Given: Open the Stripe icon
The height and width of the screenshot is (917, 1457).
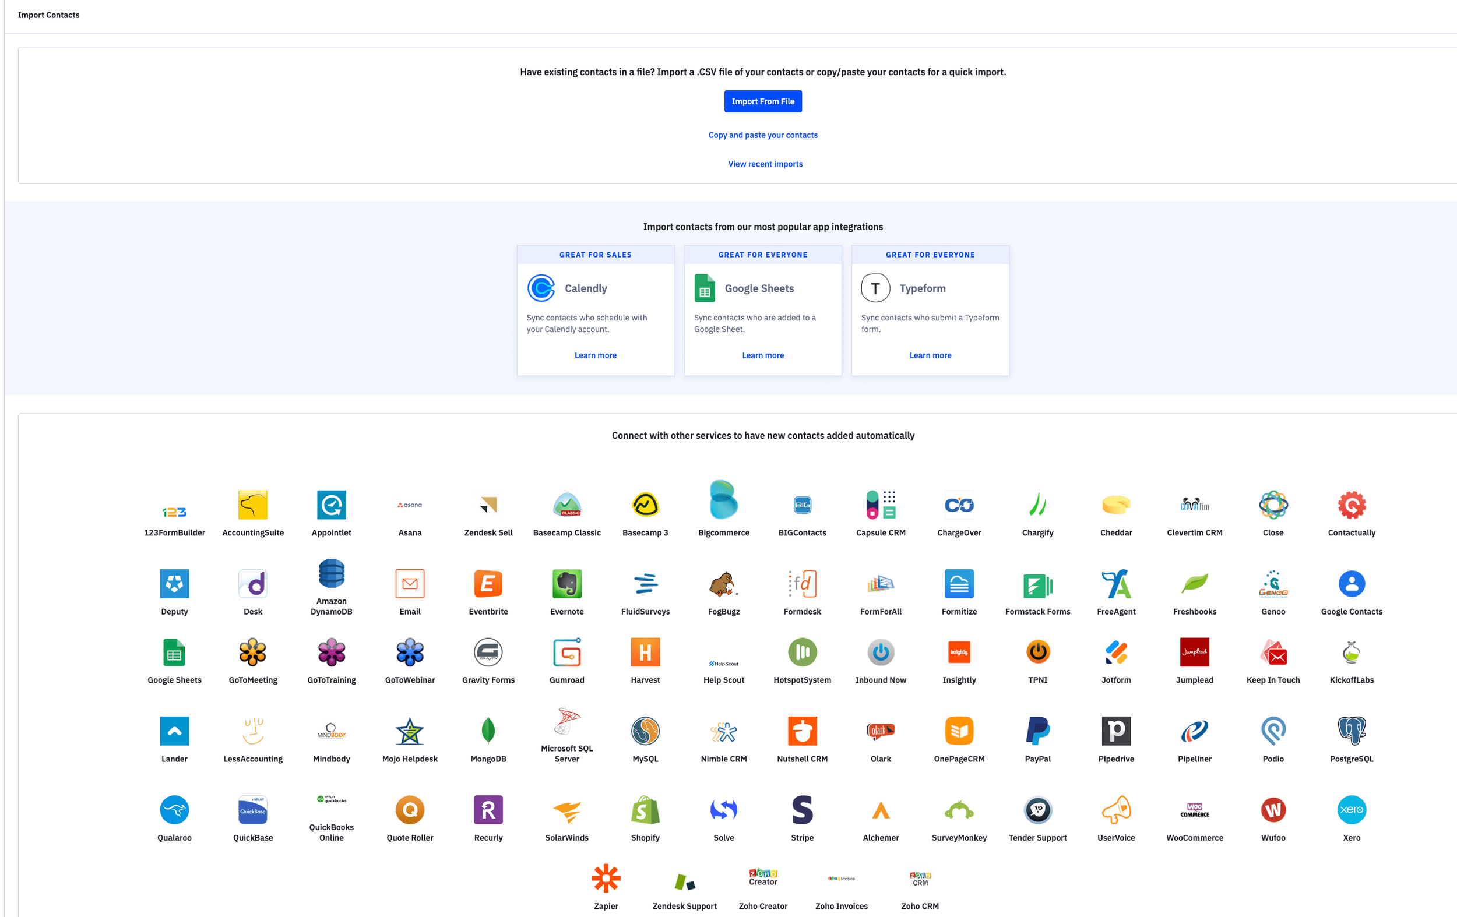Looking at the screenshot, I should [x=802, y=809].
